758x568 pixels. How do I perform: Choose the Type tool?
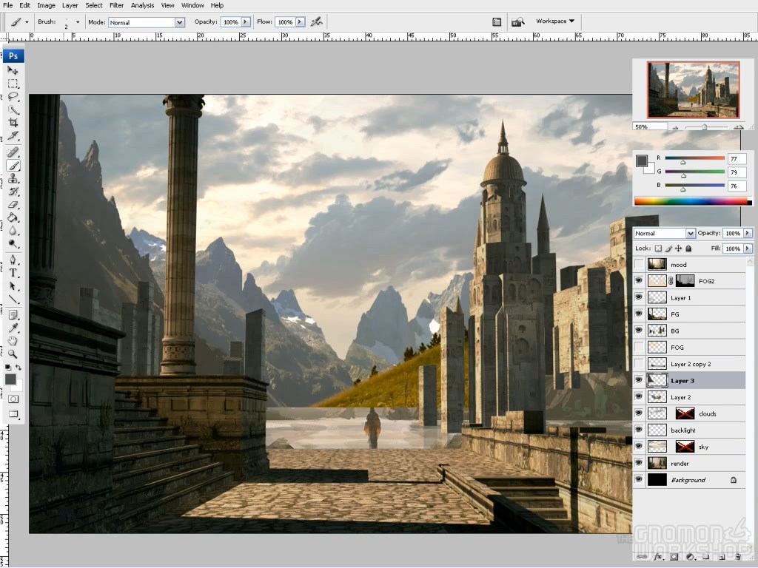[x=13, y=273]
